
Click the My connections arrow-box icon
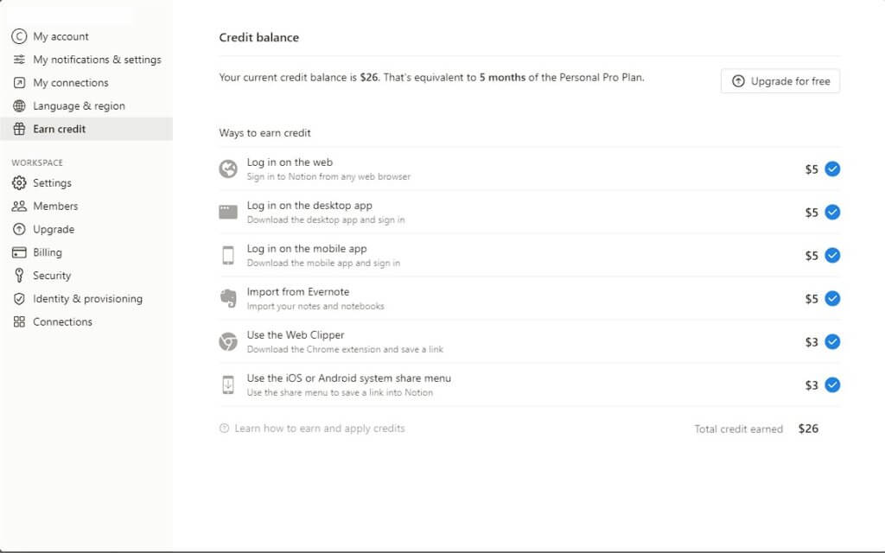(19, 82)
